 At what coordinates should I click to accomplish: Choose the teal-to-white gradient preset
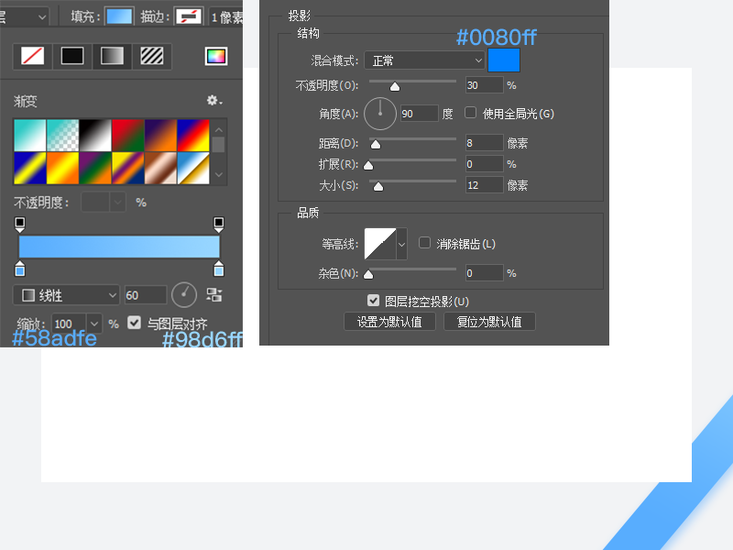pyautogui.click(x=30, y=135)
